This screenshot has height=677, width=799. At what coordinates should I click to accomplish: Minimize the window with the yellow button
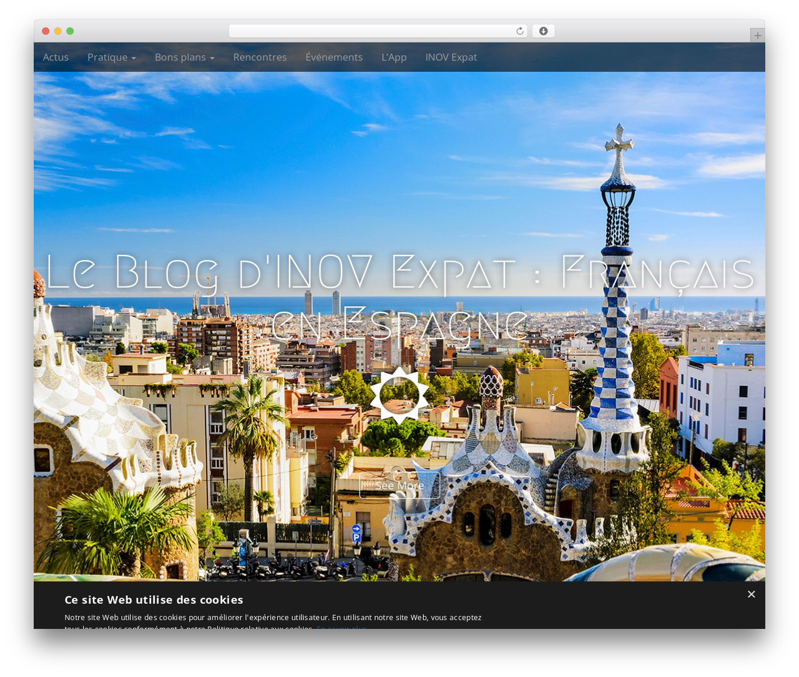(x=58, y=31)
